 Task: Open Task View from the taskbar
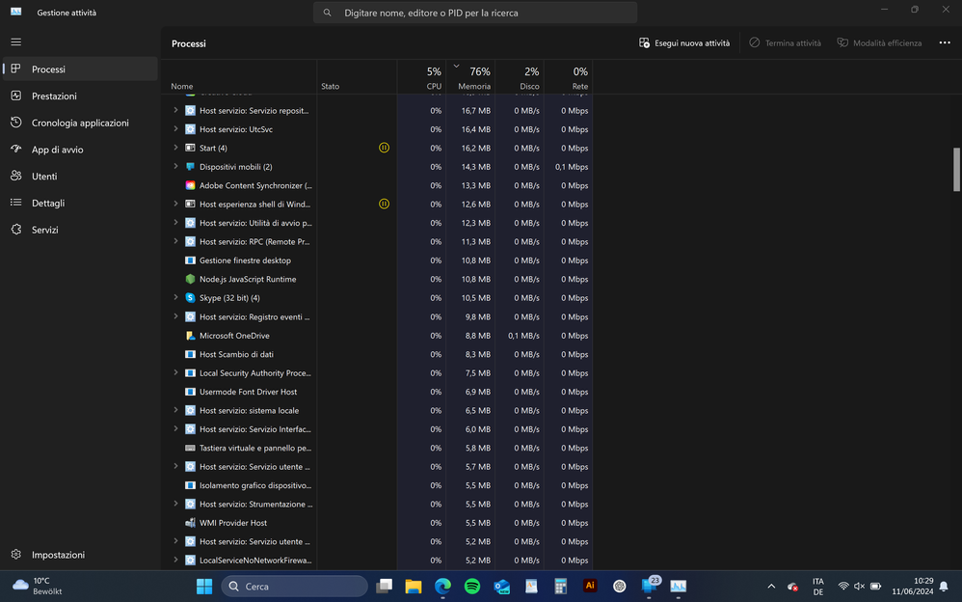(384, 586)
